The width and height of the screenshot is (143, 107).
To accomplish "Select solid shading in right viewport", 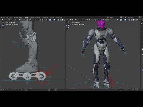I will click(x=133, y=20).
